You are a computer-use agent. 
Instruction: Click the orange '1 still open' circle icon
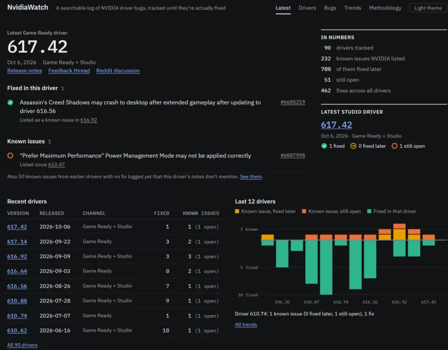pos(394,146)
